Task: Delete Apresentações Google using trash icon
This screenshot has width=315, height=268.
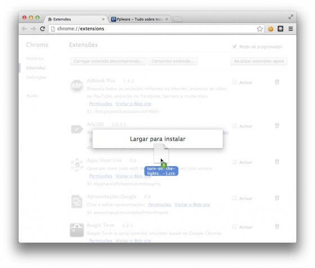Action: pos(277,198)
